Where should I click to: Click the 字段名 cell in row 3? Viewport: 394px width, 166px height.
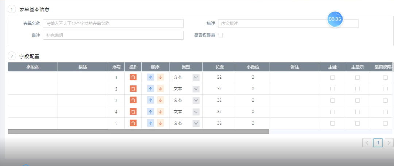(x=33, y=100)
